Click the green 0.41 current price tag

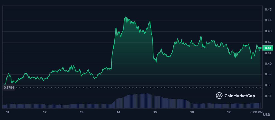[x=268, y=48]
